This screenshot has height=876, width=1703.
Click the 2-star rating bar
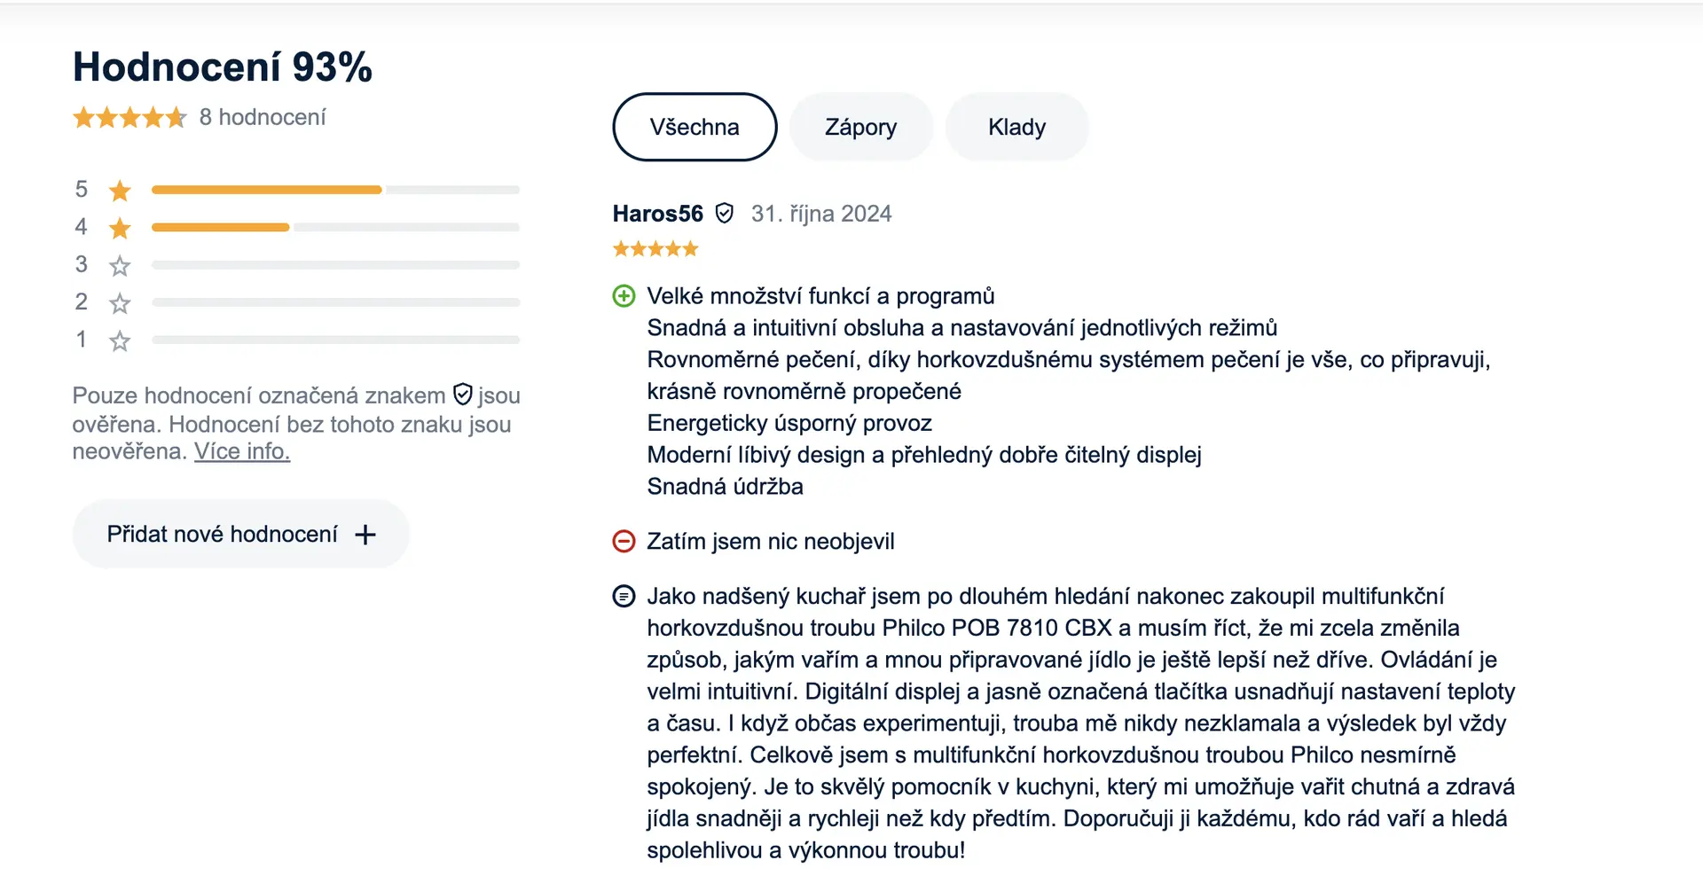(335, 302)
